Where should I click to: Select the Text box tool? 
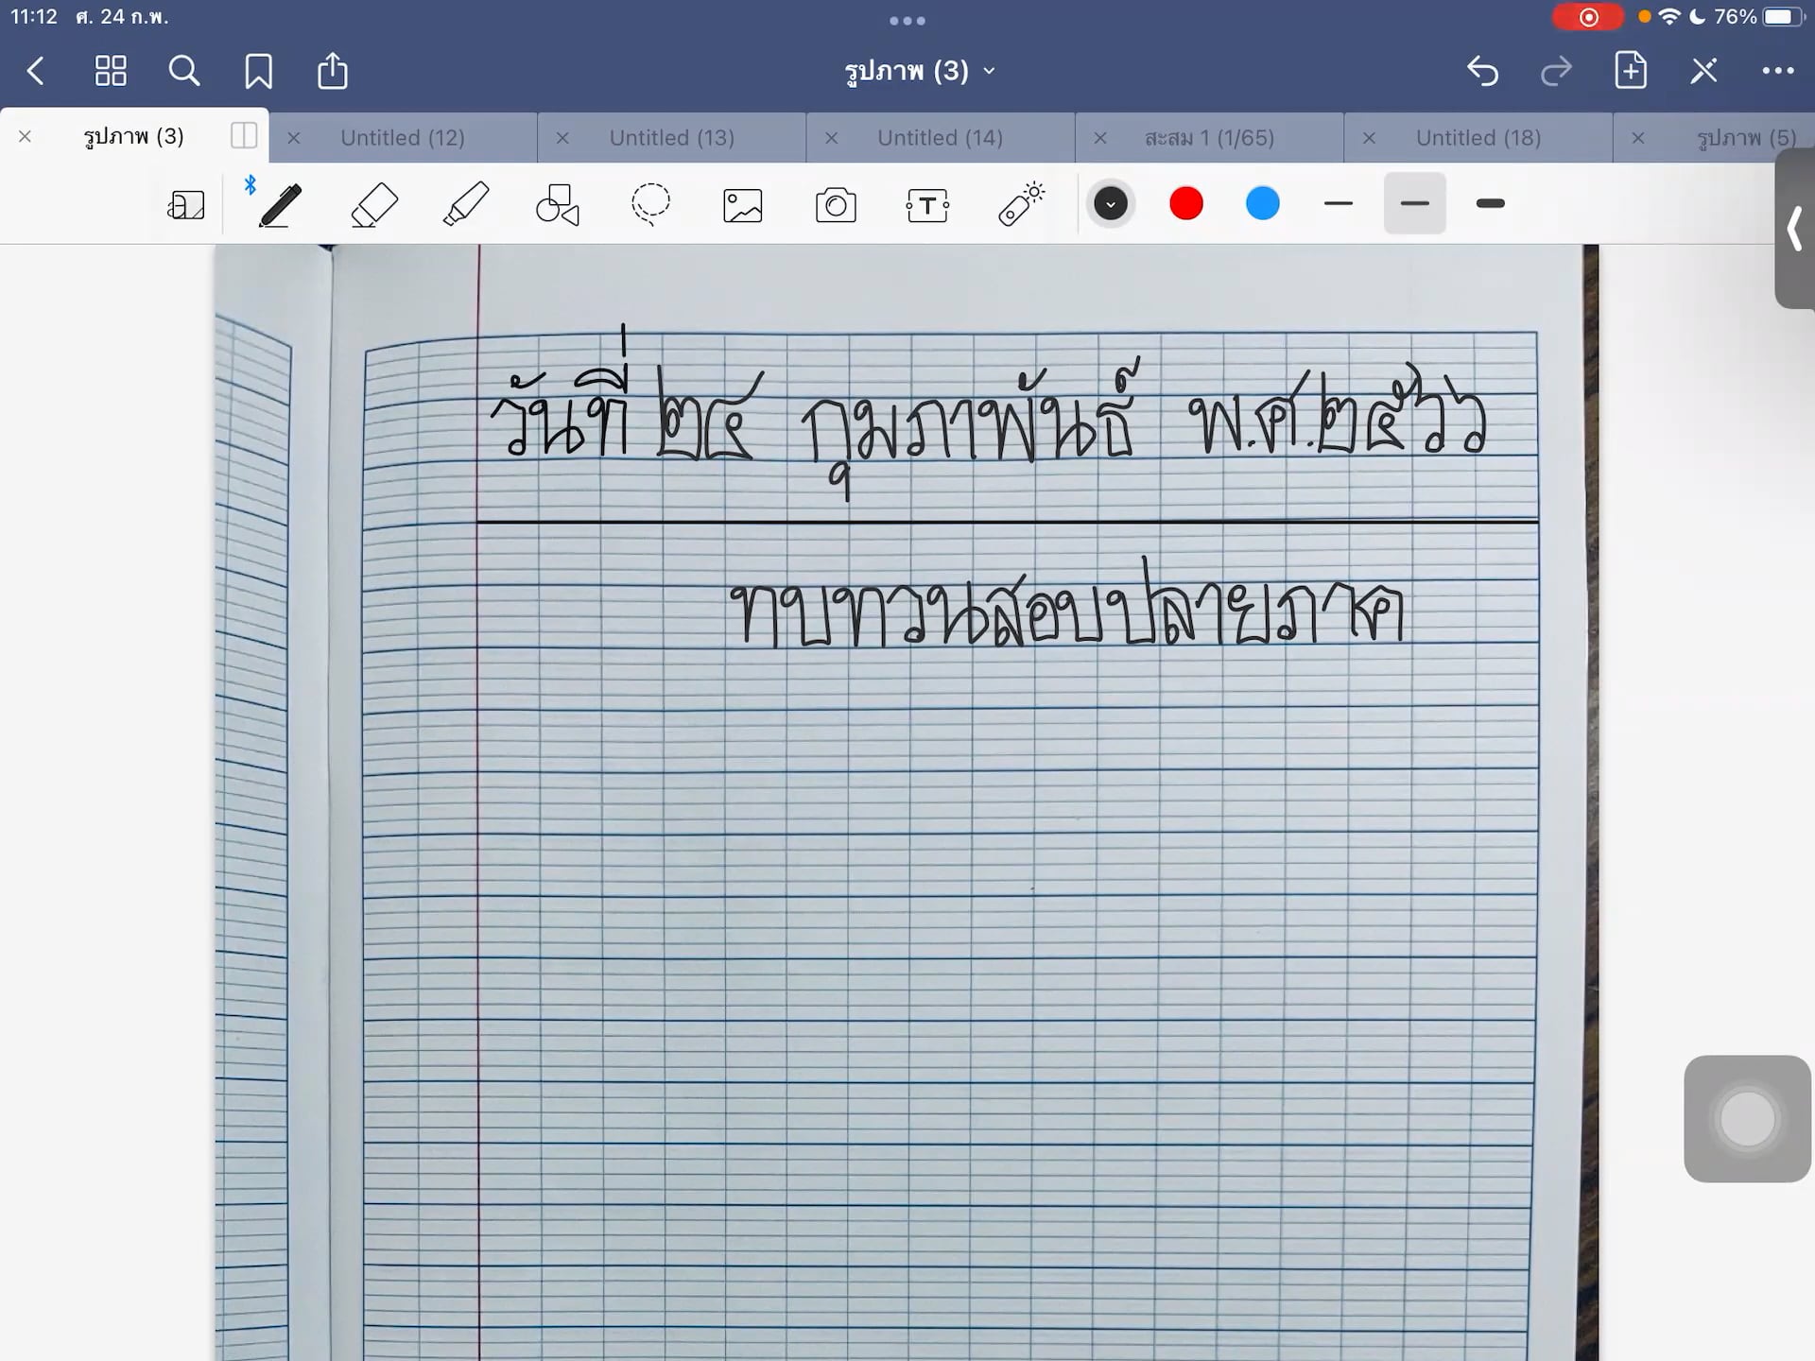[x=927, y=205]
